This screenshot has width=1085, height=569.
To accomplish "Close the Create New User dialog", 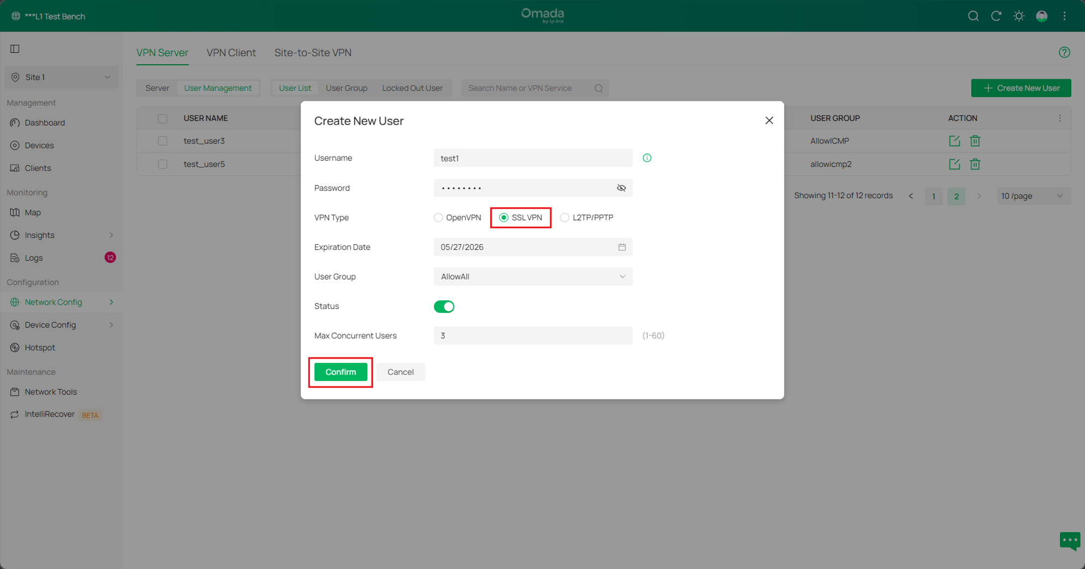I will (769, 120).
